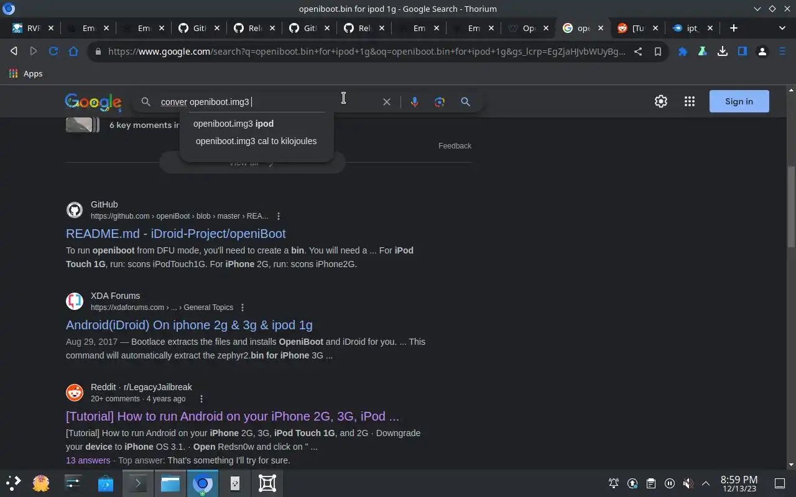View site information lock icon
796x497 pixels.
98,52
